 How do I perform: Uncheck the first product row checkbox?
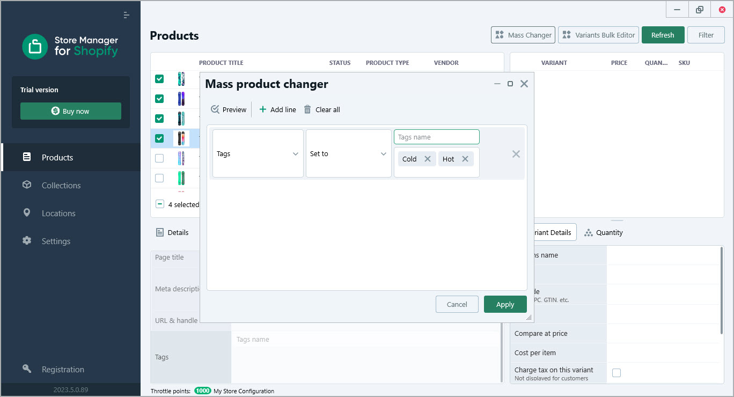click(x=159, y=79)
